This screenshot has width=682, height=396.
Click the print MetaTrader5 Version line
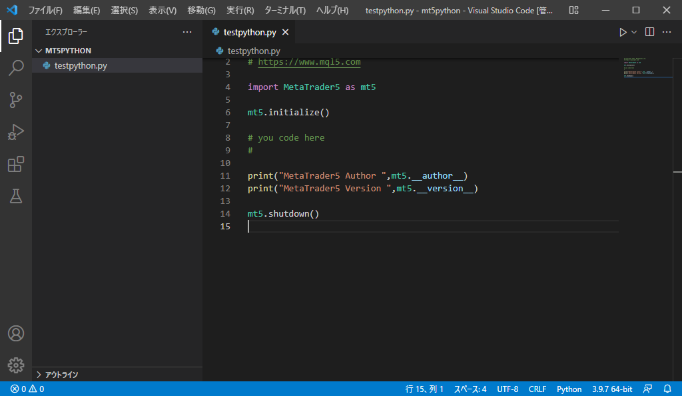pos(363,189)
